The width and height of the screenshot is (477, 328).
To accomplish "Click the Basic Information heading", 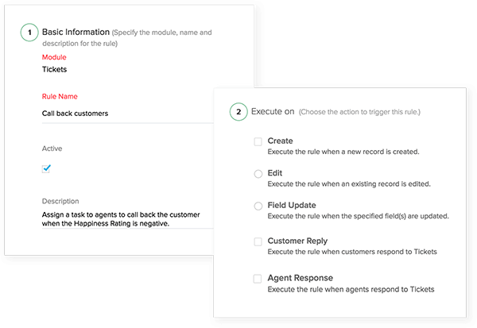I will (76, 33).
